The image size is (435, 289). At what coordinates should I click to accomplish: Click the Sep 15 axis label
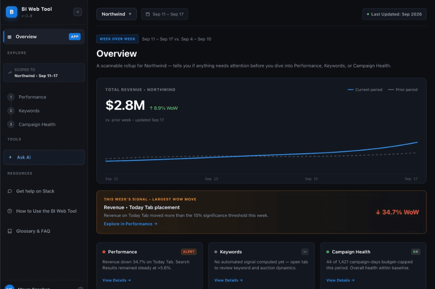coord(311,179)
